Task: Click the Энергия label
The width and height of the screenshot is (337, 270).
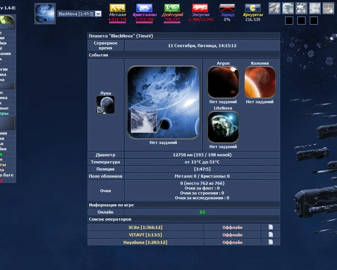Action: (200, 15)
